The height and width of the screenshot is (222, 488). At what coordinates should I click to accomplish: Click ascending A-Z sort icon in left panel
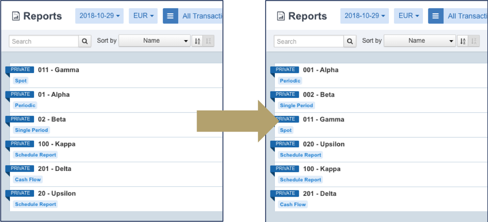pyautogui.click(x=197, y=41)
